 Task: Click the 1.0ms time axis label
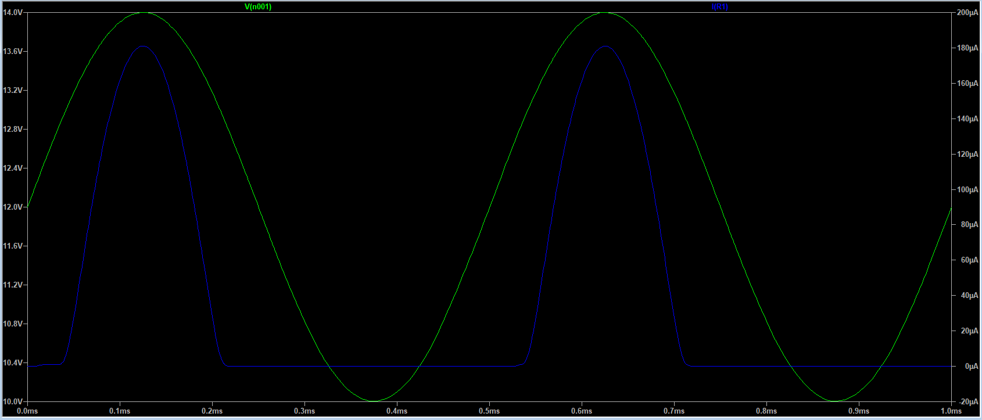[x=951, y=411]
